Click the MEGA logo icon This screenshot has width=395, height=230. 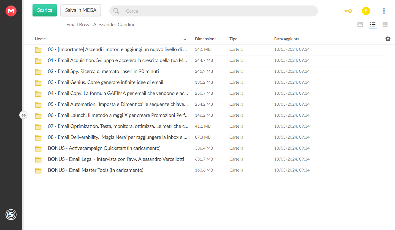pyautogui.click(x=11, y=11)
